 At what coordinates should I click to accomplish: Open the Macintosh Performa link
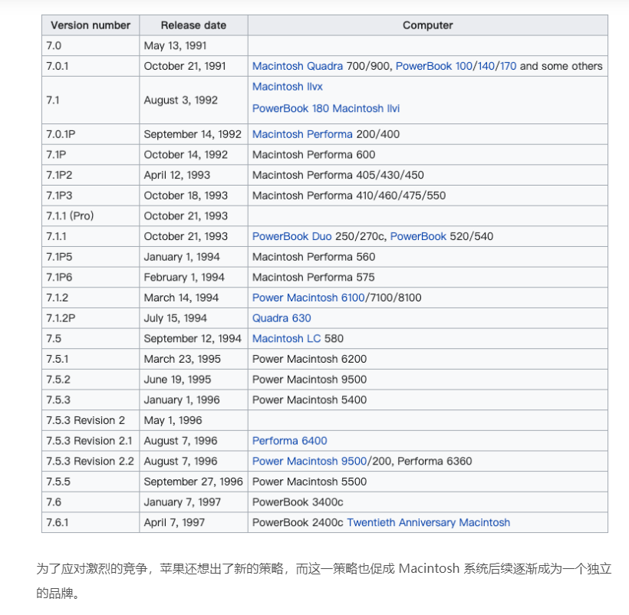[x=302, y=134]
